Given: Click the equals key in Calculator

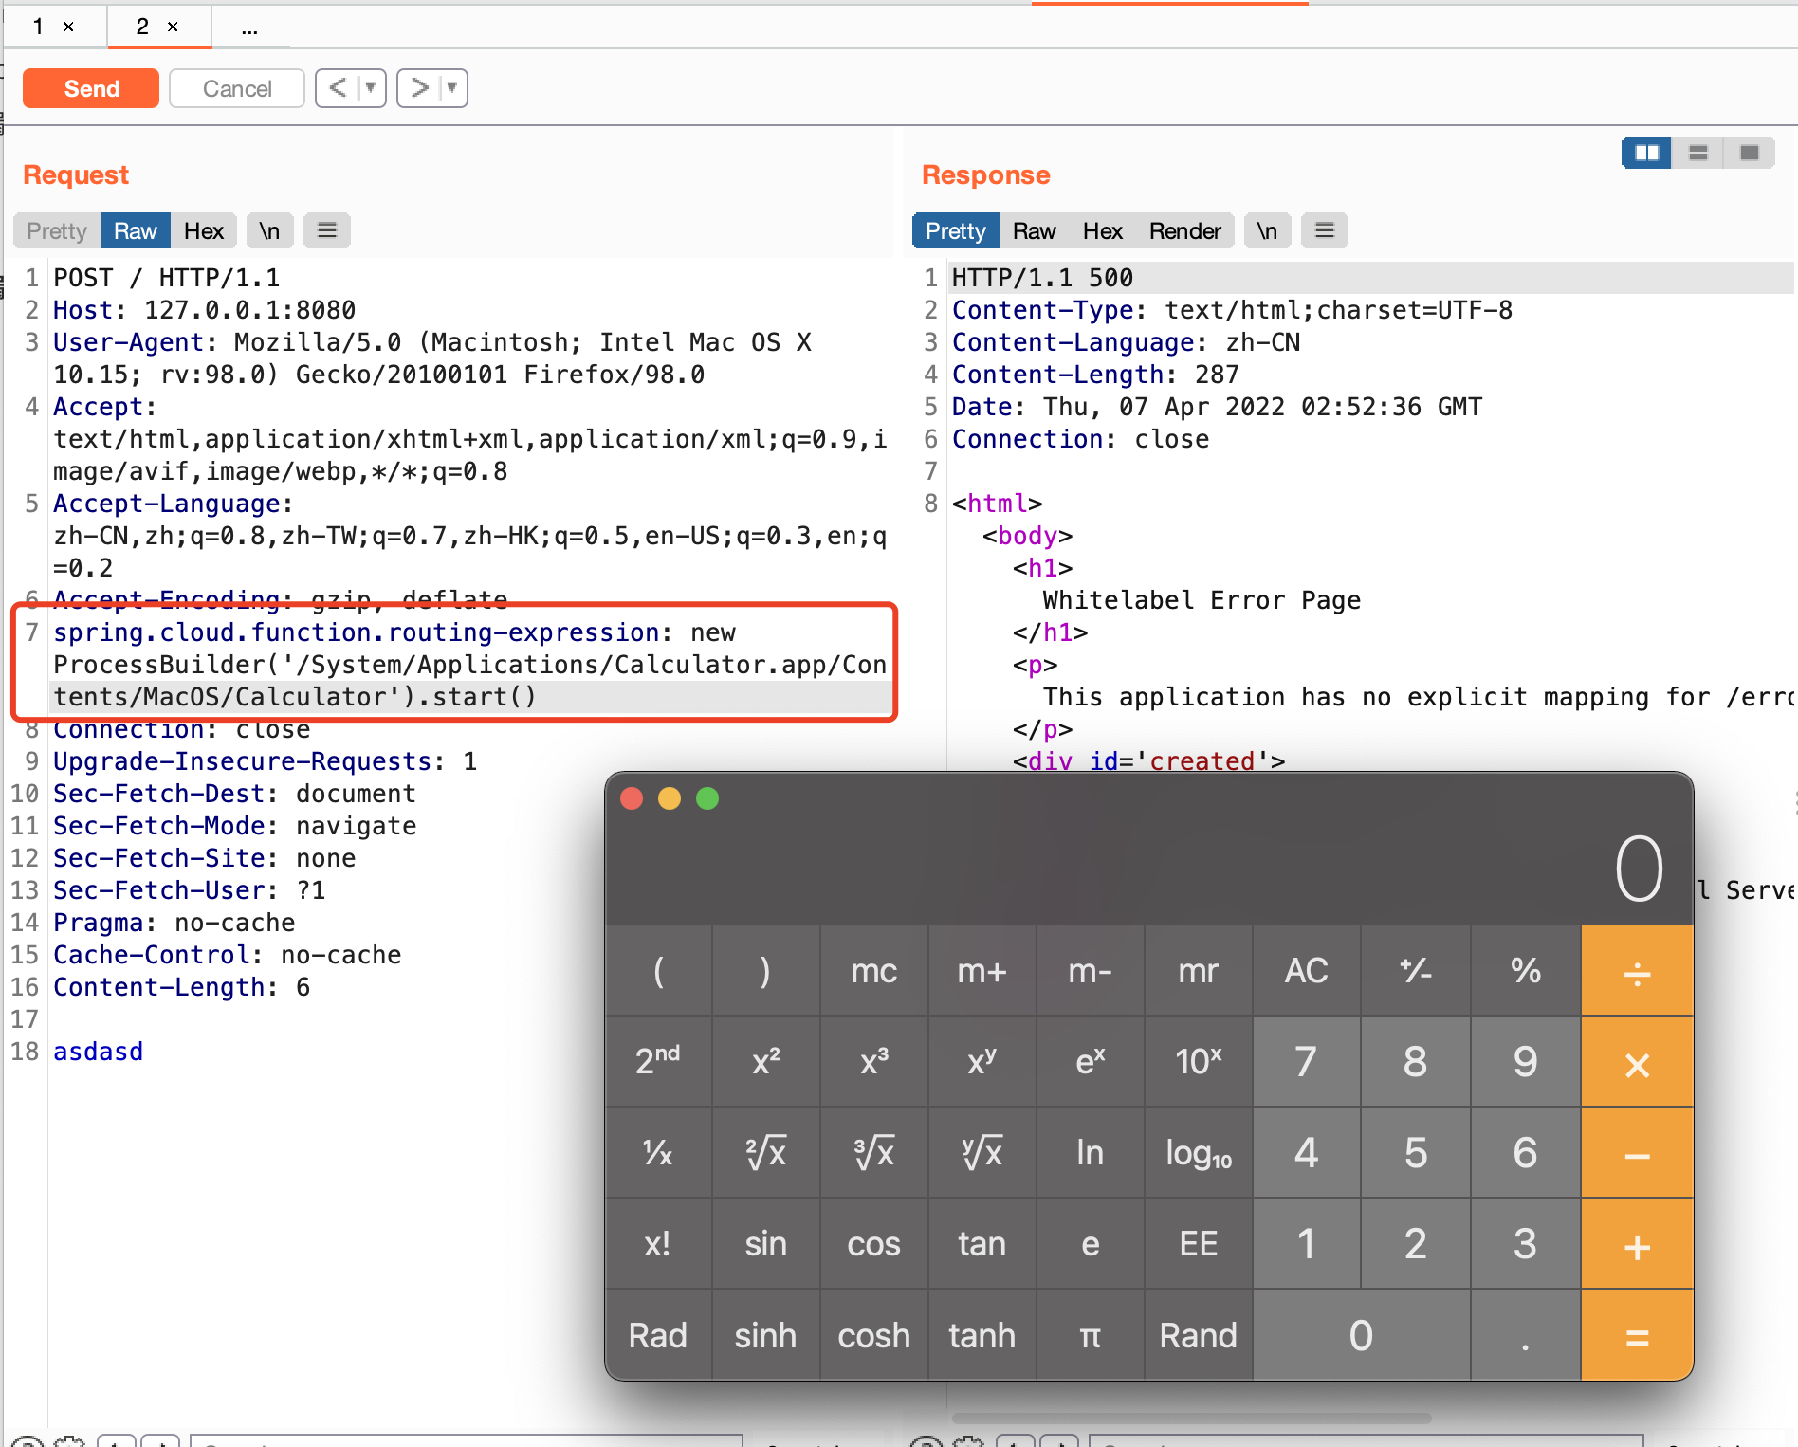Looking at the screenshot, I should click(x=1638, y=1334).
